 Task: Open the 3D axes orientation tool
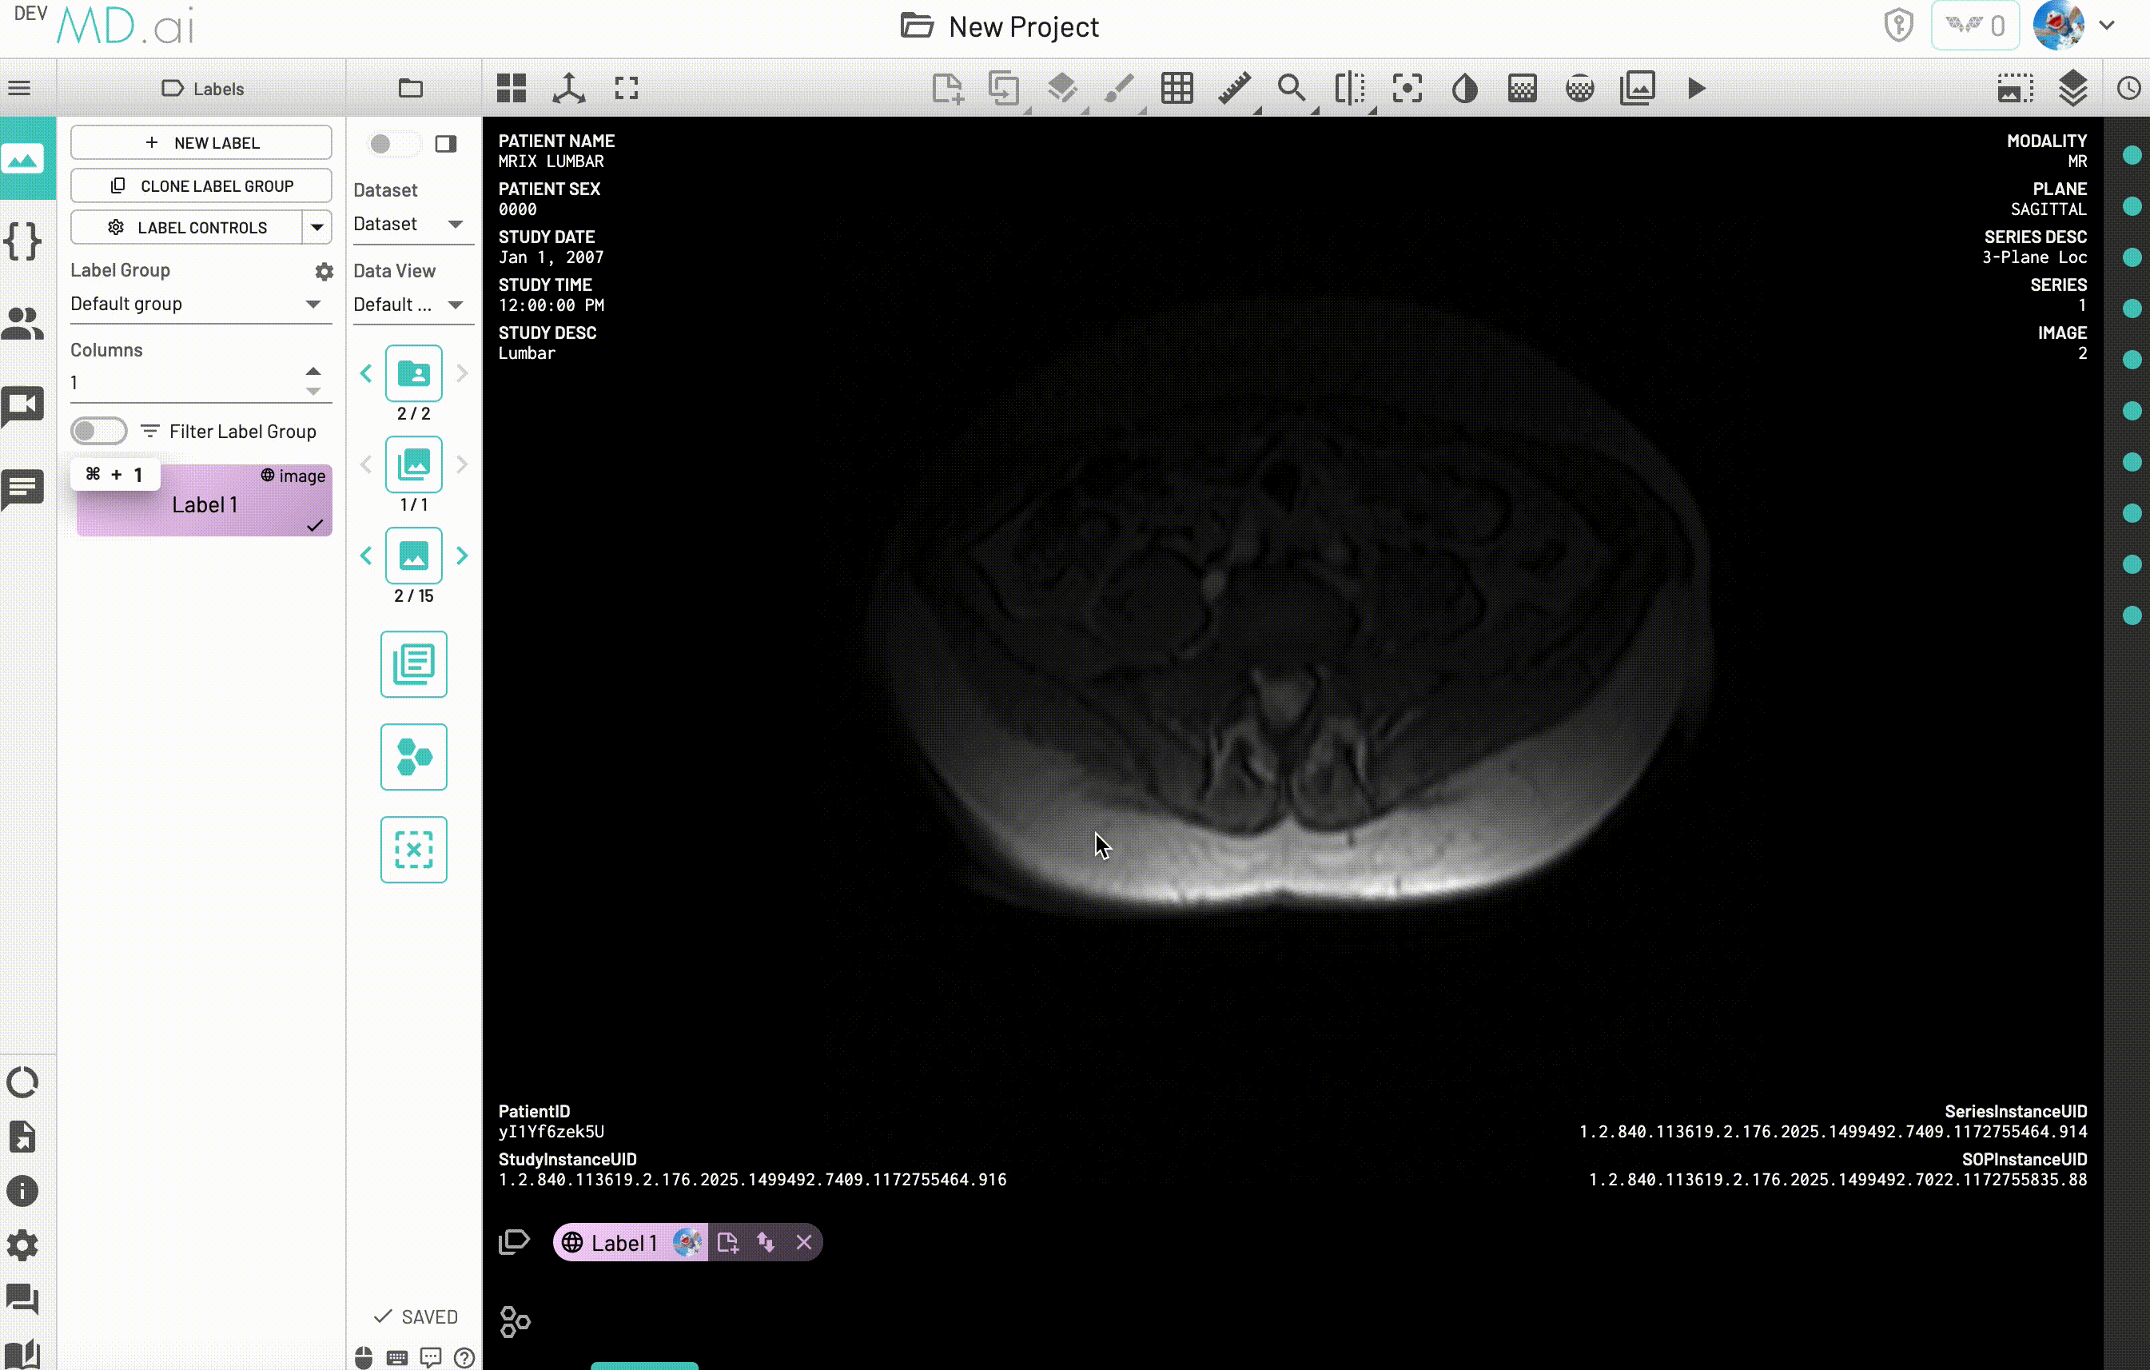569,89
